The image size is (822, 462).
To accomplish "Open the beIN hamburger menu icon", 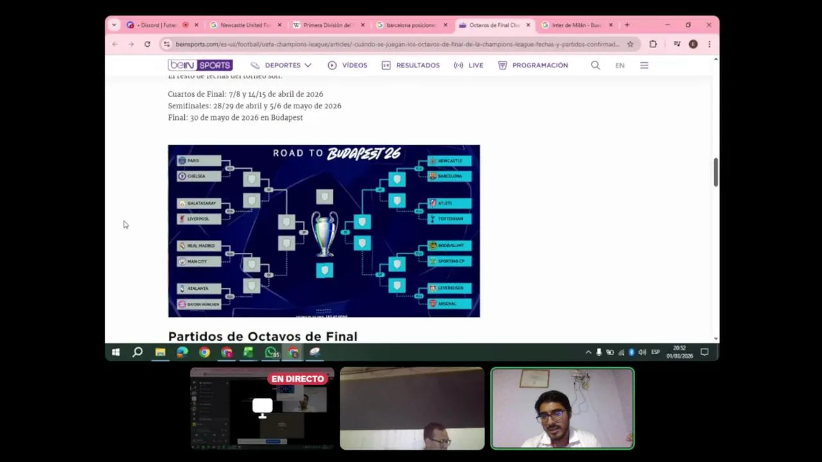I will (x=644, y=65).
